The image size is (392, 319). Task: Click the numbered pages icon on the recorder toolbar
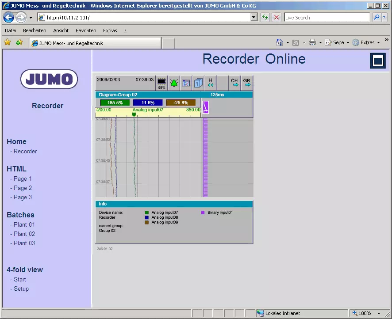(198, 83)
